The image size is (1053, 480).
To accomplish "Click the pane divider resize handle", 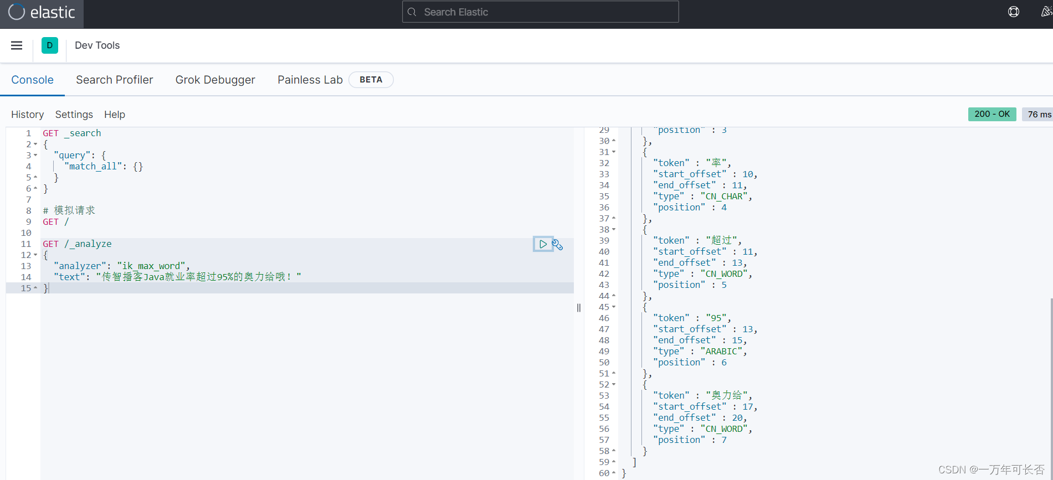I will pyautogui.click(x=579, y=308).
